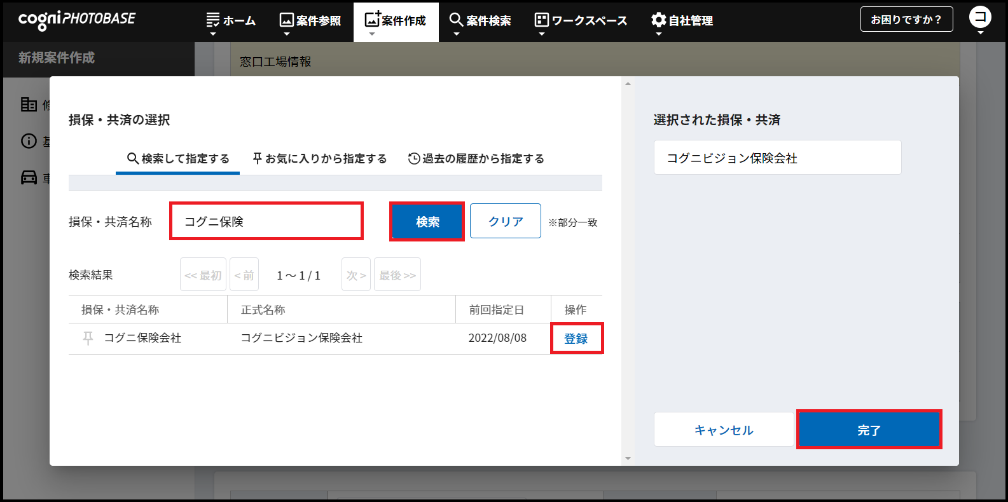Expand the dropdown arrow under 自社管理
The image size is (1008, 502).
coord(659,34)
